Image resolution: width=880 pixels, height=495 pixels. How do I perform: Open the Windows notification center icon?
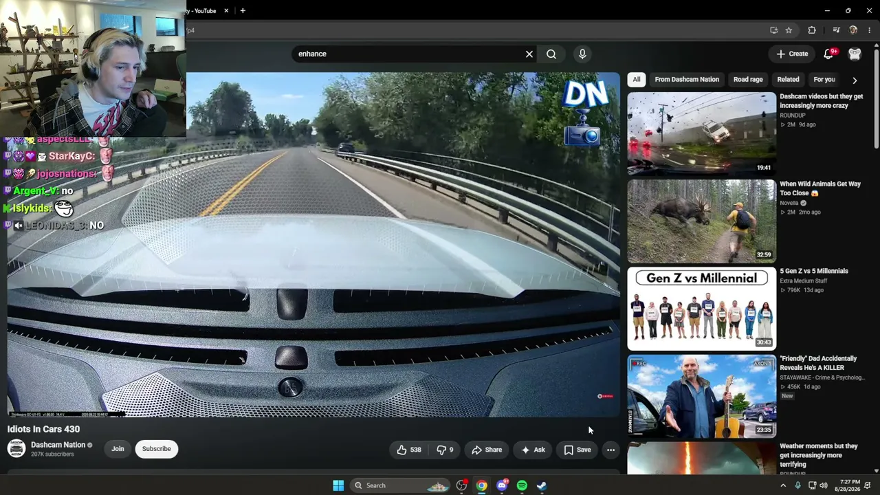pyautogui.click(x=868, y=485)
